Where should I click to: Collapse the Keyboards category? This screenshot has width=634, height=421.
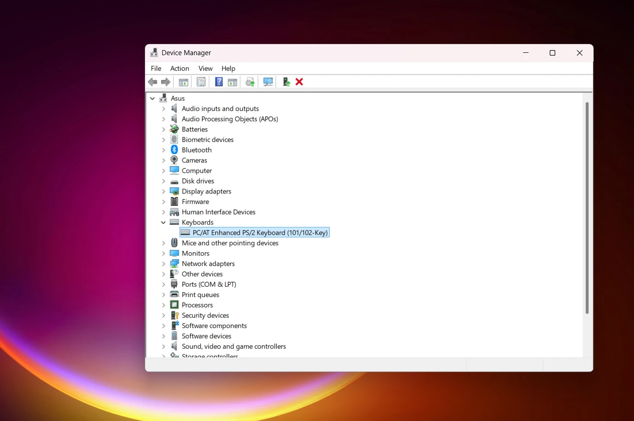(x=163, y=222)
